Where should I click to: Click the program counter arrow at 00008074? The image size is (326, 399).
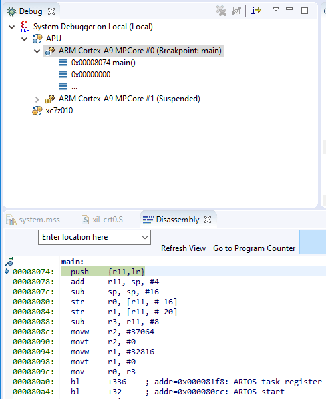[7, 272]
